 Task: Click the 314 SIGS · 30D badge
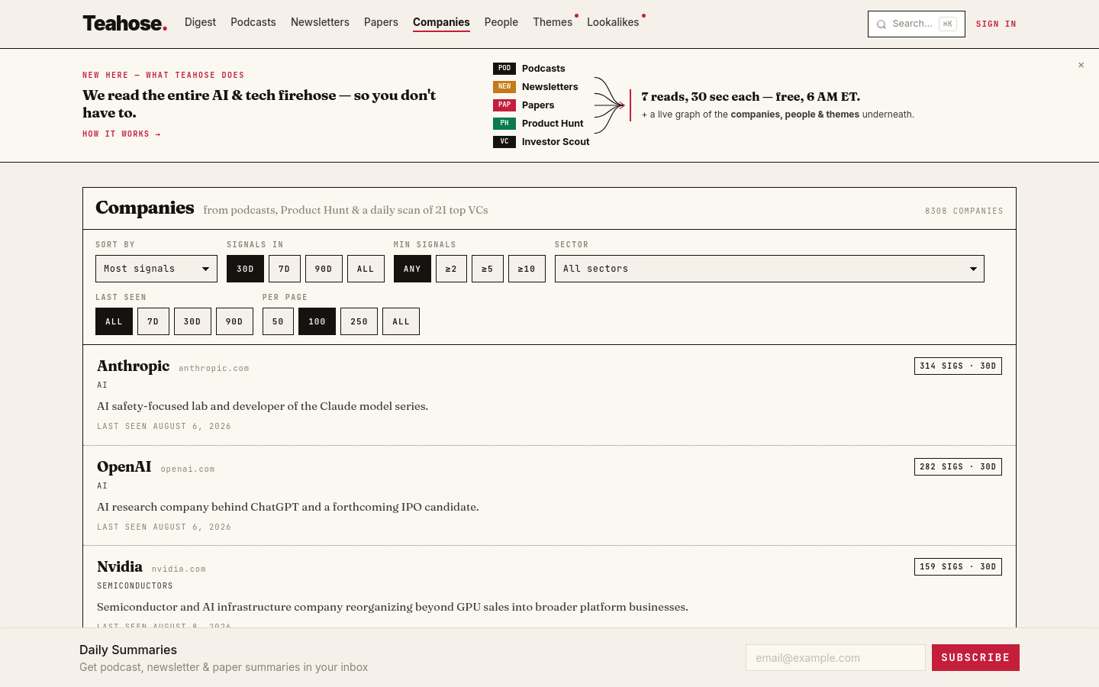coord(958,366)
